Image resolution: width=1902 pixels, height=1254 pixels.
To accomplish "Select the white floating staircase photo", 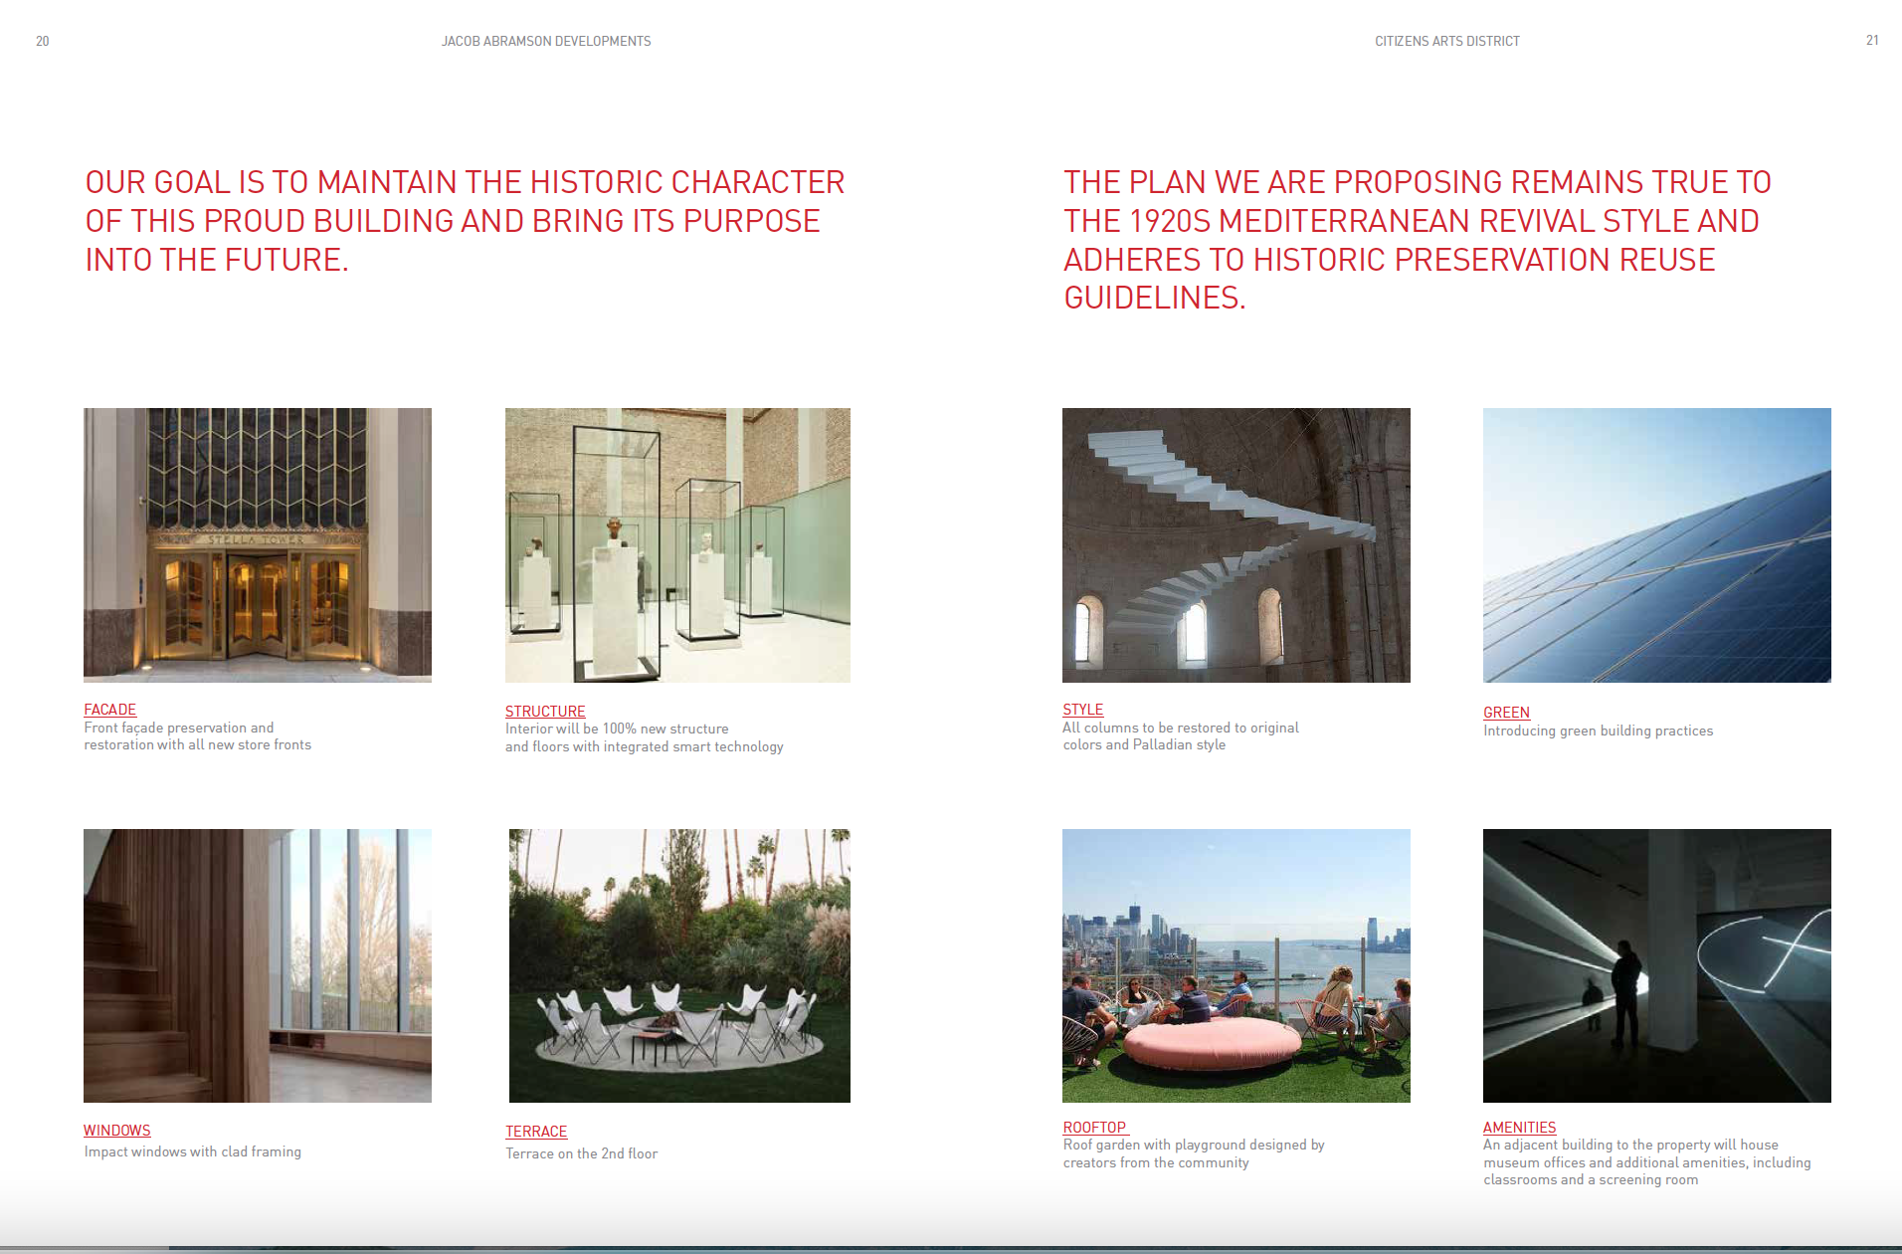I will click(1236, 545).
